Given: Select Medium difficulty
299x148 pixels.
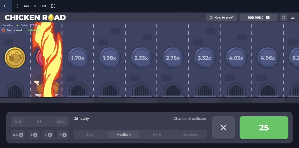Looking at the screenshot, I should (124, 135).
